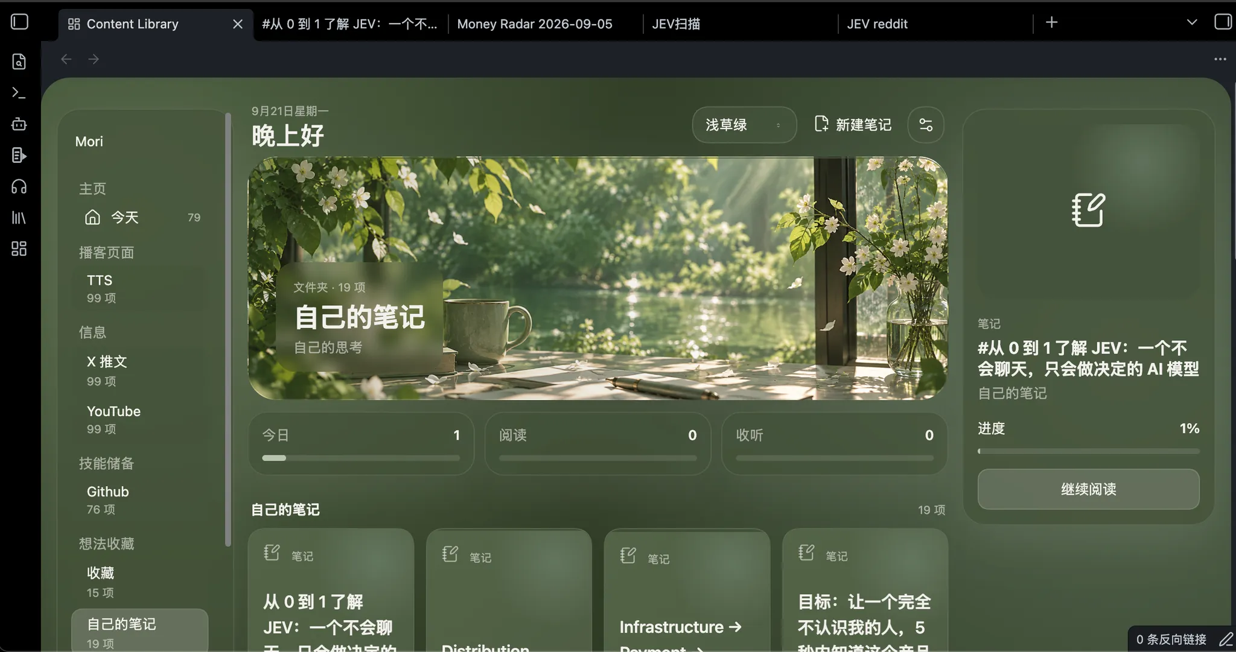The height and width of the screenshot is (652, 1236).
Task: Open the 自己的笔记 folder banner image
Action: coord(597,278)
